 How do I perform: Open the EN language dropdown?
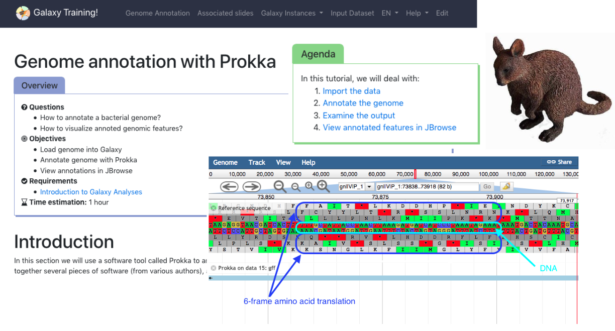click(390, 13)
